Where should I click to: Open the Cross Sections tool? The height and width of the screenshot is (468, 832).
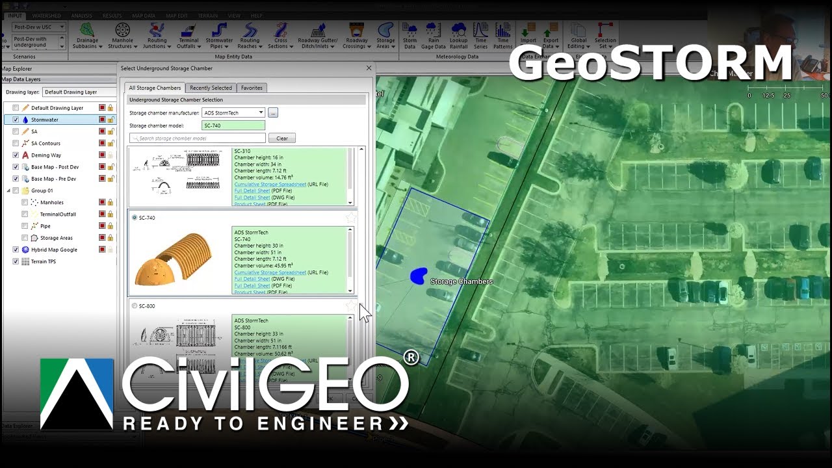click(280, 36)
